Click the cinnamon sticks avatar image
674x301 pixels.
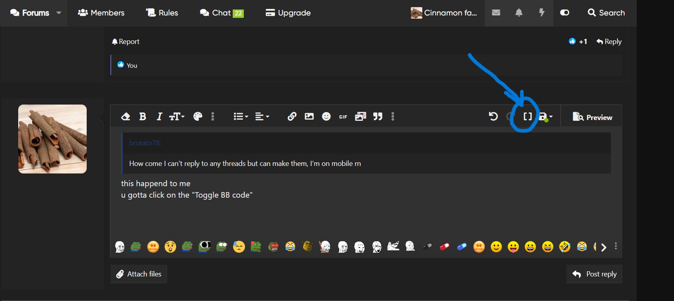pyautogui.click(x=52, y=139)
